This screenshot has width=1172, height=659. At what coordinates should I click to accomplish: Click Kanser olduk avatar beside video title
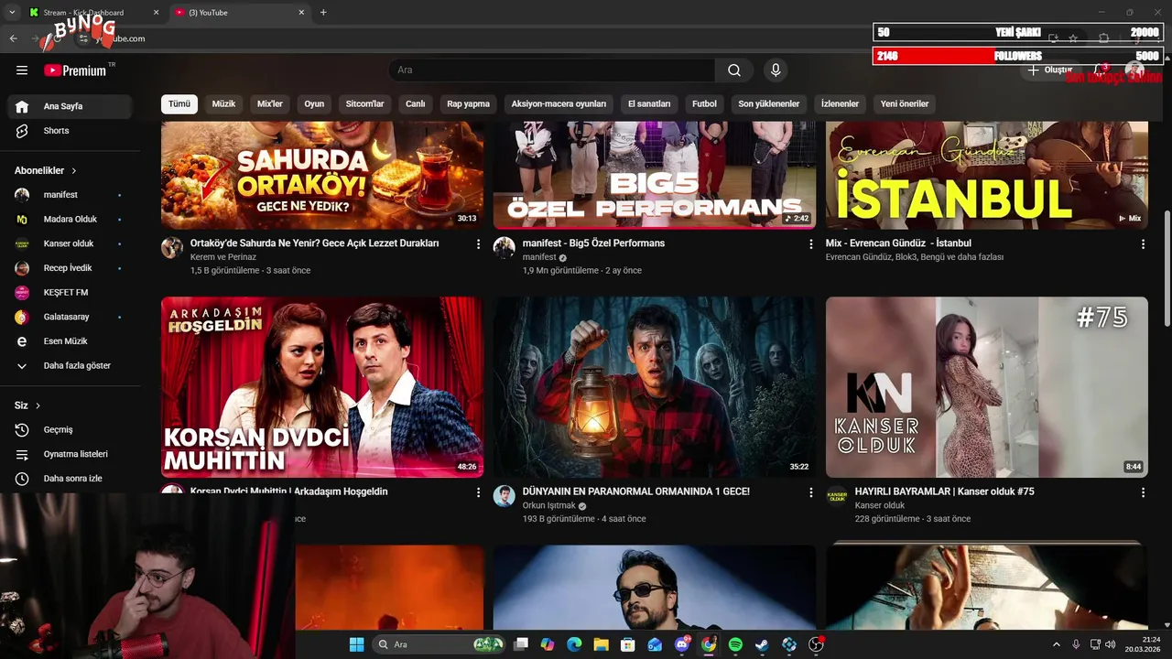click(837, 496)
